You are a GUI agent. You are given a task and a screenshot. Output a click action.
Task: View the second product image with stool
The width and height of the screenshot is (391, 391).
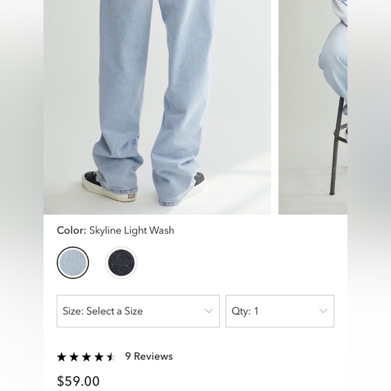click(313, 107)
